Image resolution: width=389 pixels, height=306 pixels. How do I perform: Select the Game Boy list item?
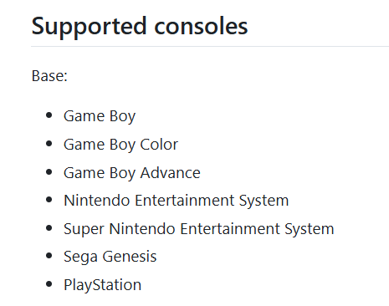(x=100, y=116)
